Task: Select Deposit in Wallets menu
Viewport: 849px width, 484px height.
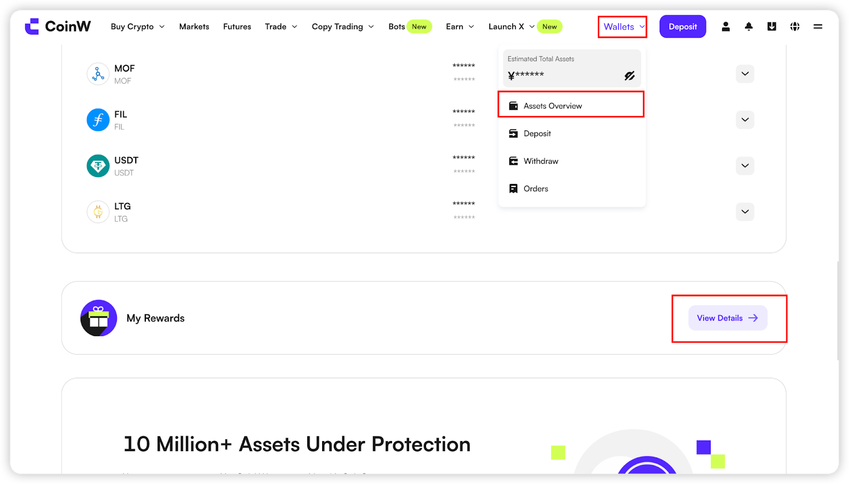Action: (x=571, y=134)
